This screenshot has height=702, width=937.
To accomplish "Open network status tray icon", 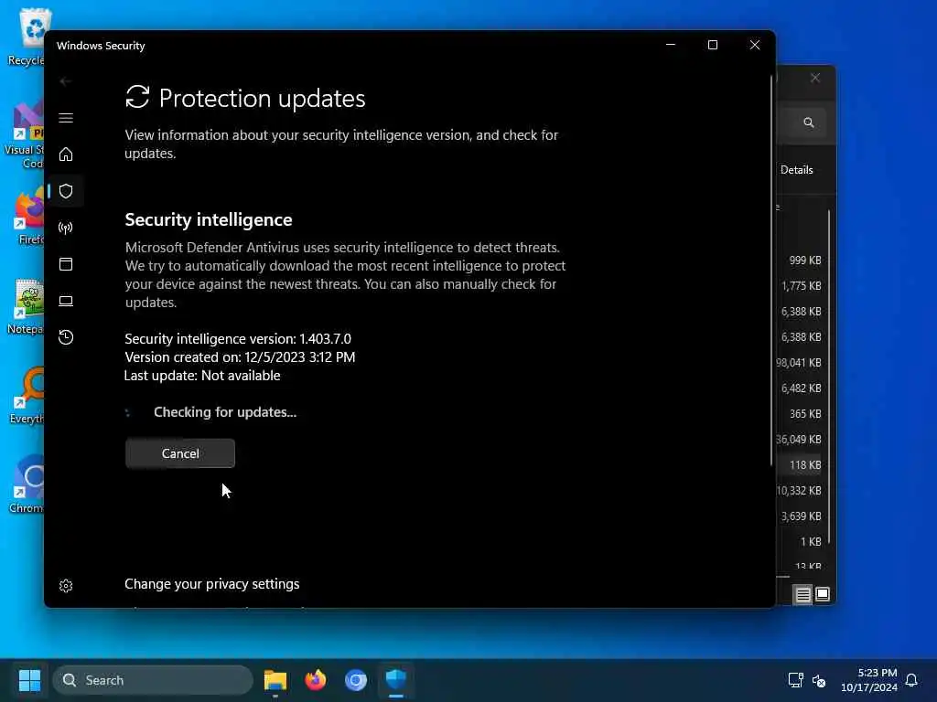I will pos(795,680).
